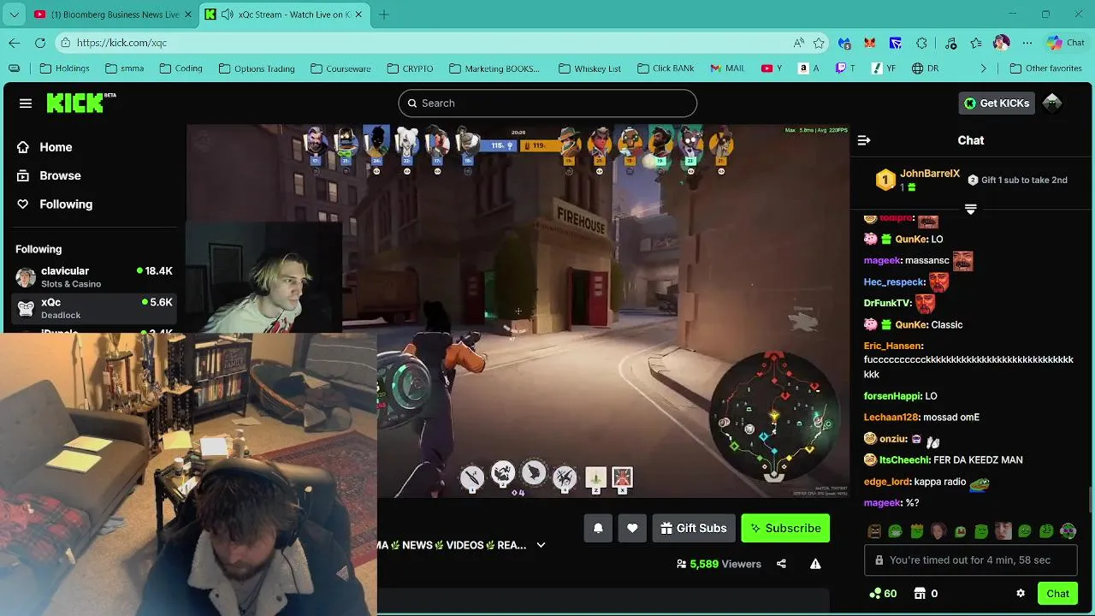Click the xQc stream video player
Screen dimensions: 1095x616
(x=518, y=311)
